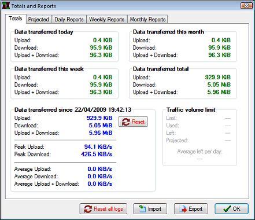Click the red refresh icon on Reset all logs

tap(88, 209)
